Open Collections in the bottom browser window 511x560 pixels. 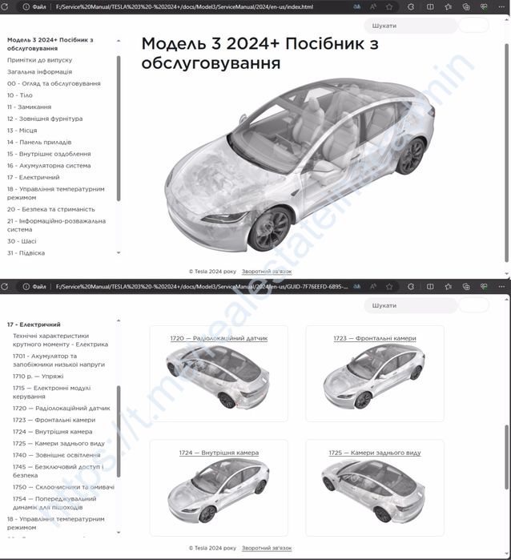point(466,287)
